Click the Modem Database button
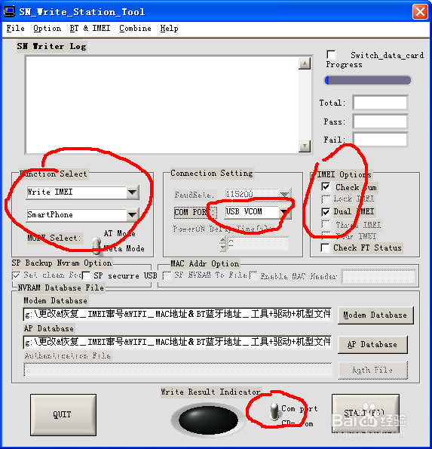432x449 pixels. click(375, 315)
